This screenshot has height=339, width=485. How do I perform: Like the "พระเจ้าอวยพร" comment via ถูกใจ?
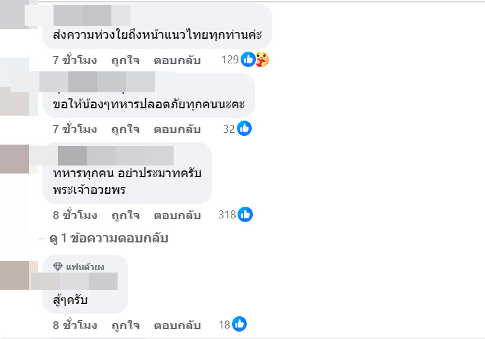pyautogui.click(x=126, y=215)
